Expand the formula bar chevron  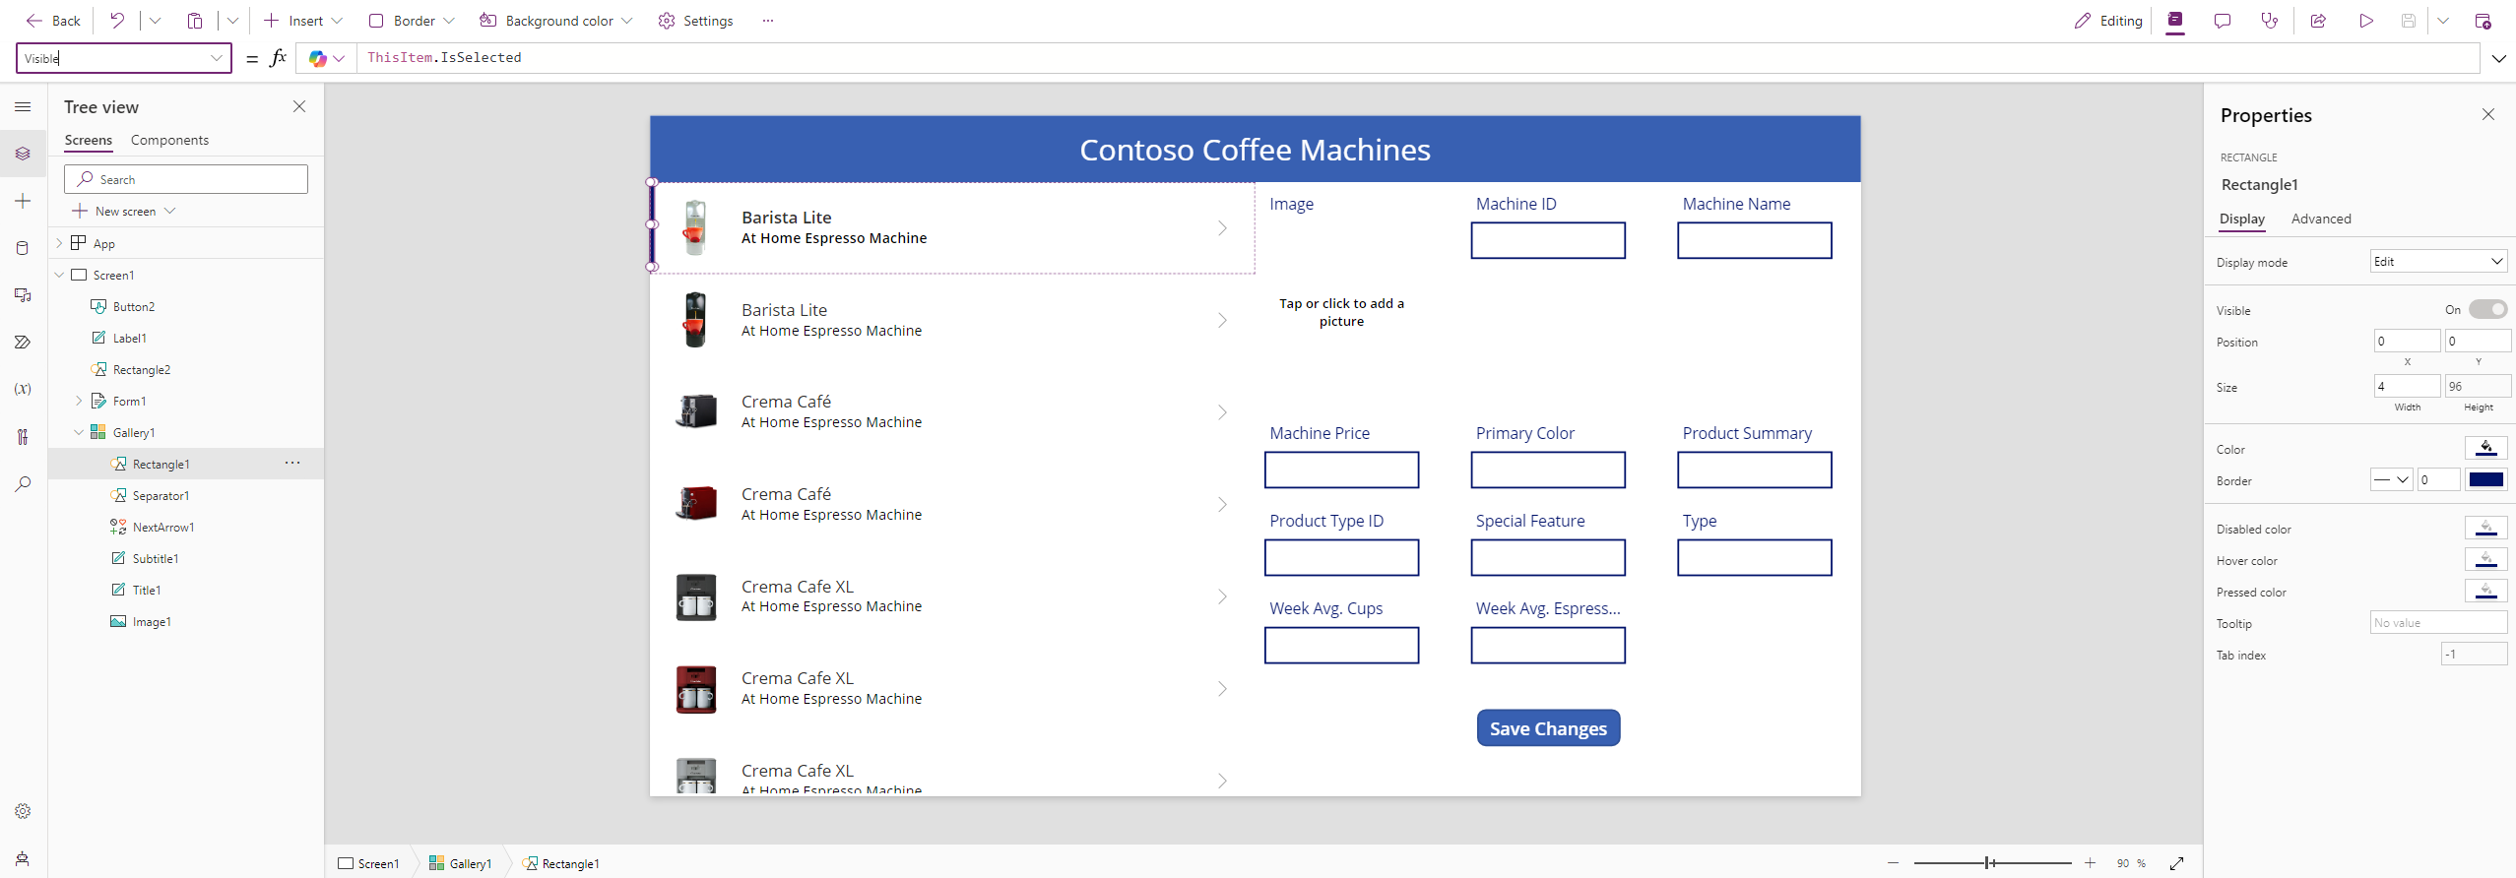click(x=2498, y=58)
